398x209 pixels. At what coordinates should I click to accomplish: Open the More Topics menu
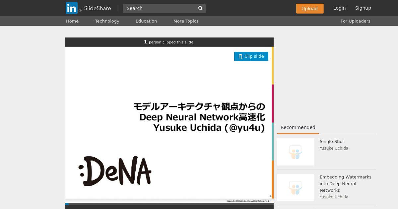[x=186, y=21]
